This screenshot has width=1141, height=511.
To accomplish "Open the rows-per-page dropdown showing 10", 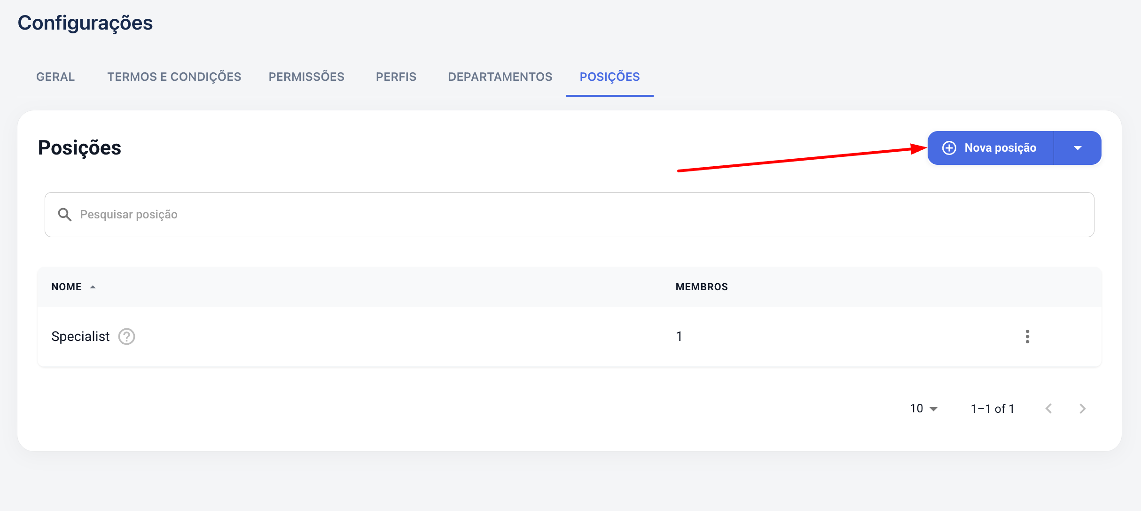I will click(923, 409).
